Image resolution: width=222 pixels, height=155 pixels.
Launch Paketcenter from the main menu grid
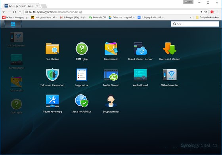click(111, 52)
